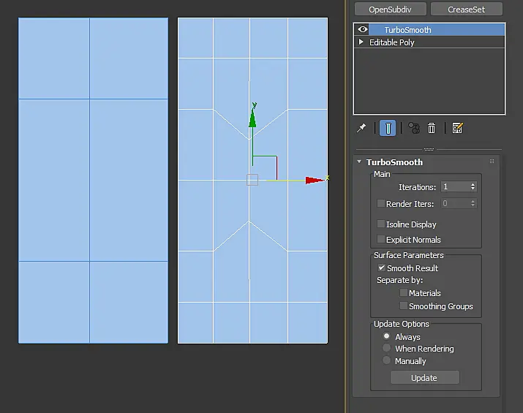The width and height of the screenshot is (523, 413).
Task: Enable Isoline Display checkbox
Action: click(x=380, y=224)
